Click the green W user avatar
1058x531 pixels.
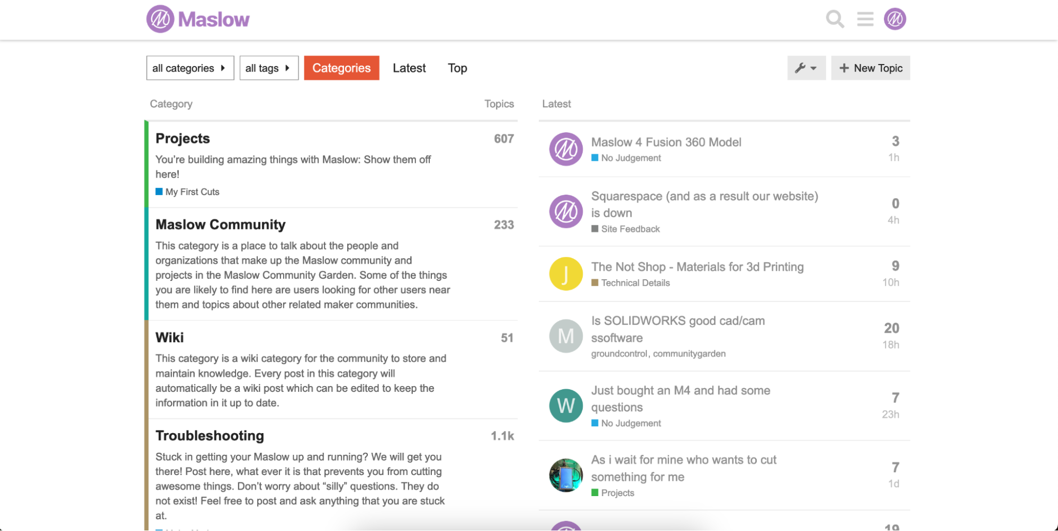point(565,406)
